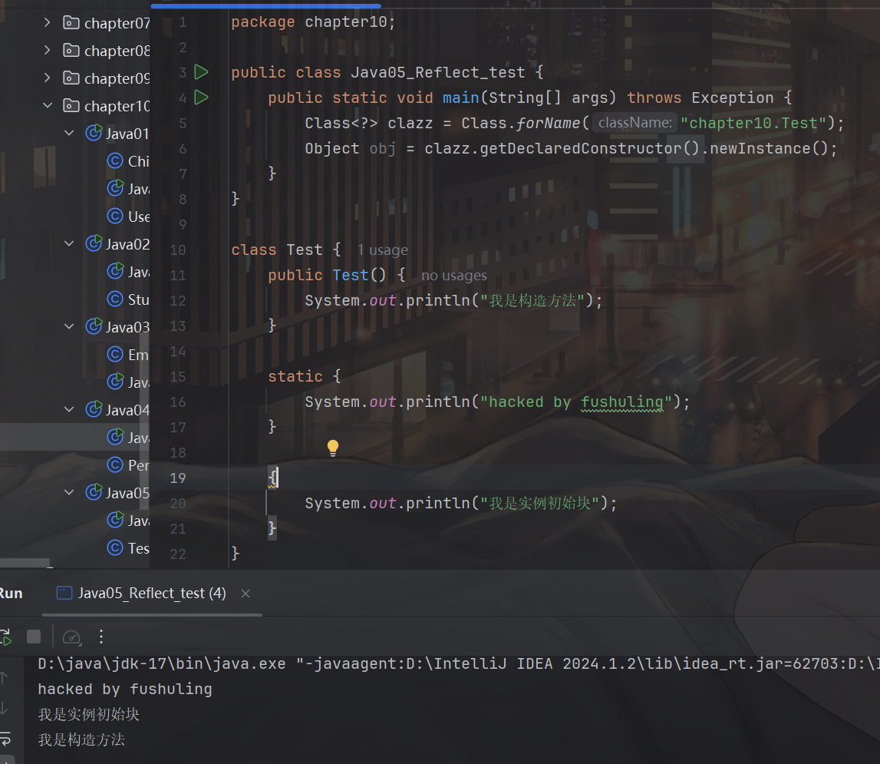Select the Java05_Reflect_test (4) run tab
The image size is (880, 764).
143,594
